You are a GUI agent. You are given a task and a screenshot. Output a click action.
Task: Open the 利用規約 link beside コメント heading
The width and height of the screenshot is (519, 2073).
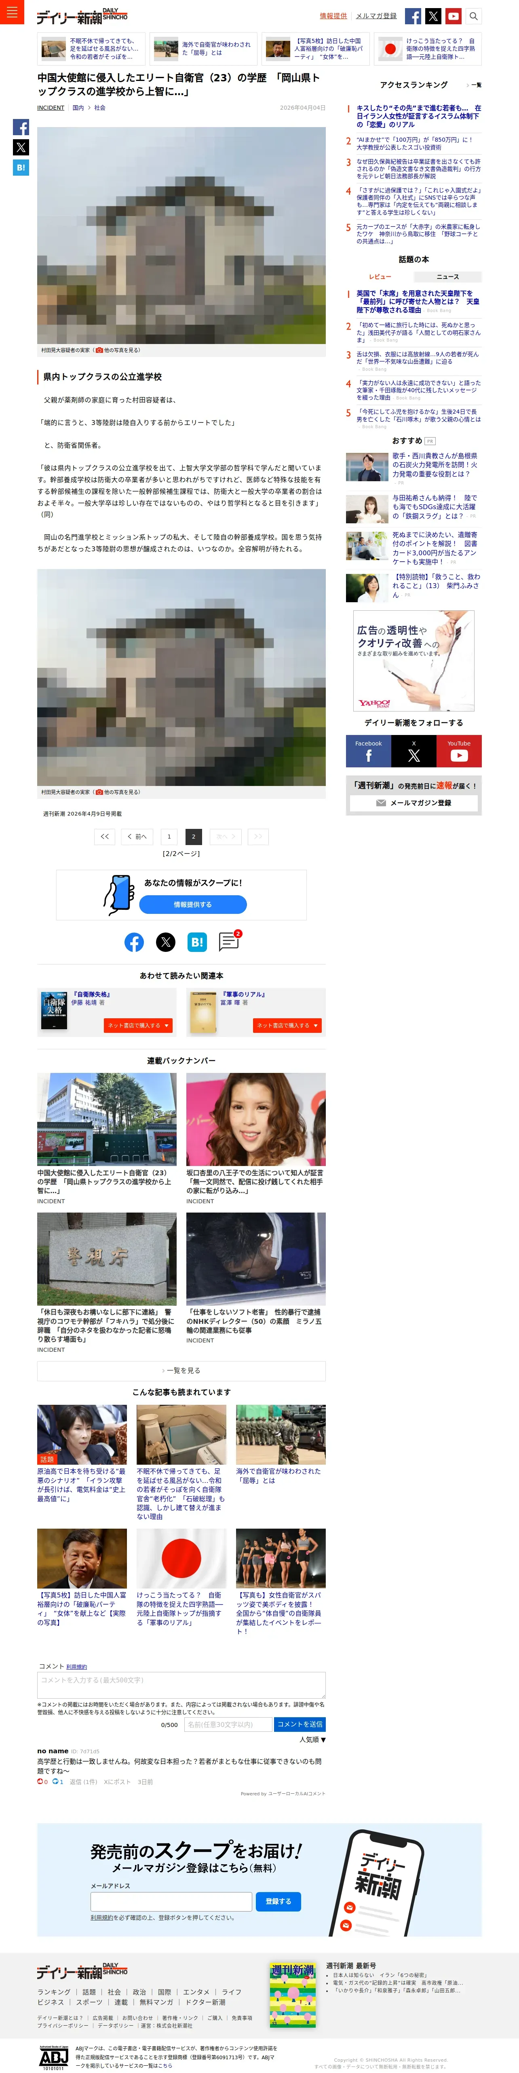pyautogui.click(x=76, y=1667)
